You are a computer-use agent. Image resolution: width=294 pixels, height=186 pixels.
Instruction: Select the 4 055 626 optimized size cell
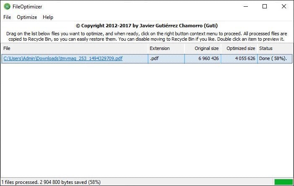(x=239, y=58)
